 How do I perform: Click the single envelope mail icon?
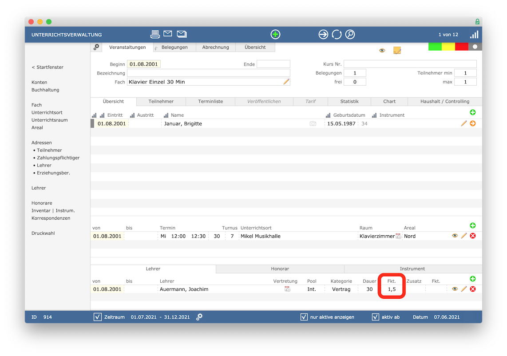(168, 33)
